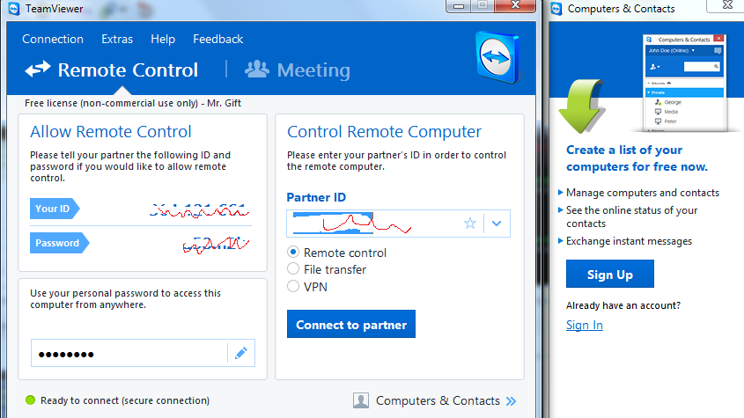Click the double arrow Remote Control icon

(x=38, y=70)
